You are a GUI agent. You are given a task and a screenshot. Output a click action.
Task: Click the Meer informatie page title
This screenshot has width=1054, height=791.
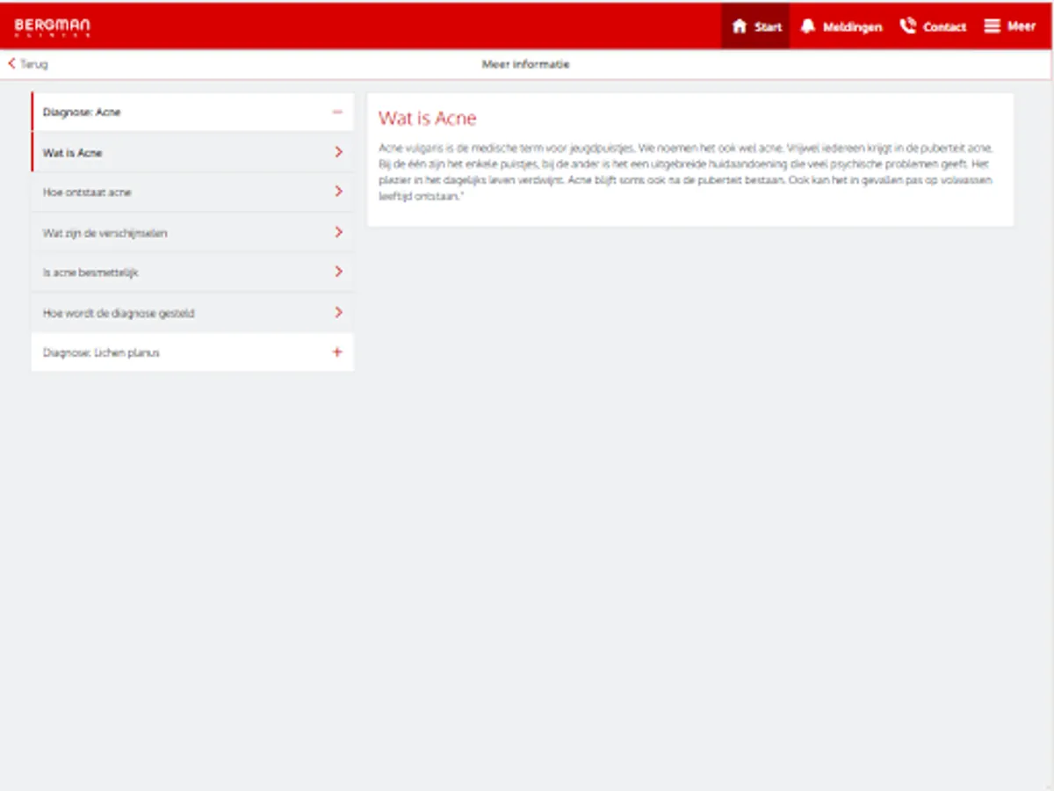coord(525,64)
